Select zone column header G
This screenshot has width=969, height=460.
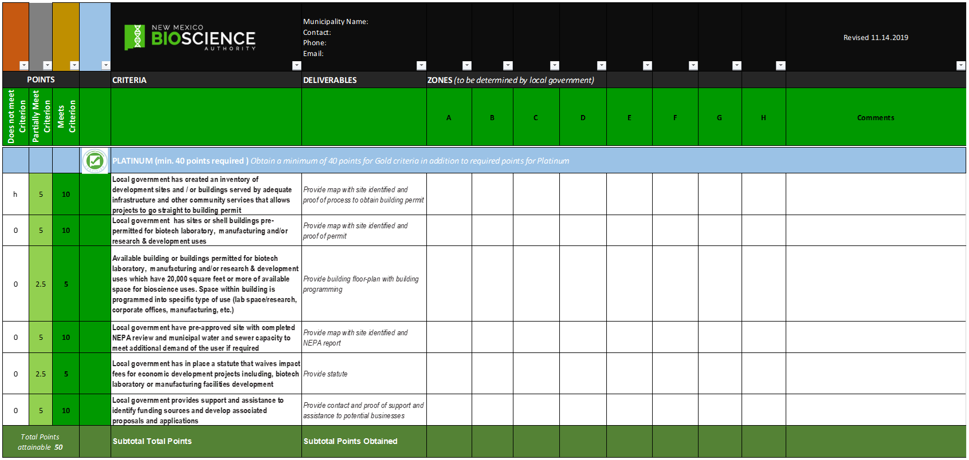720,117
